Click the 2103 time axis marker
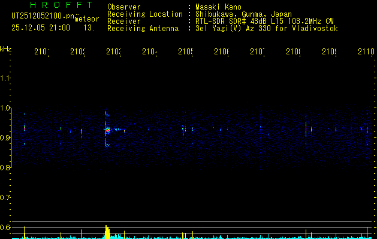Screen dimensions: 377x239 114,51
